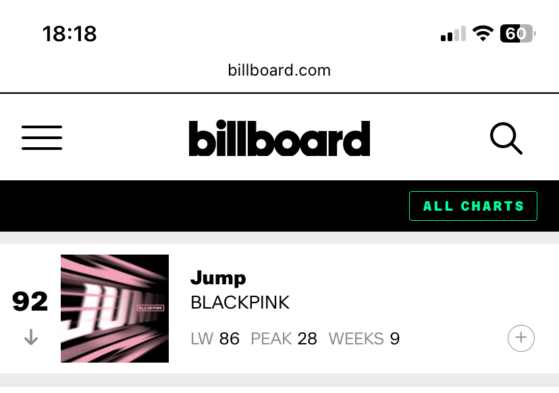Tap the cellular signal bars icon
The height and width of the screenshot is (393, 559).
click(453, 34)
